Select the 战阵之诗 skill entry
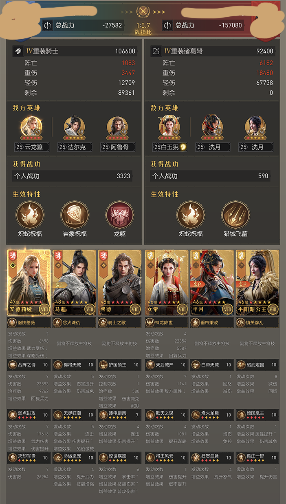The image size is (286, 504). point(29,364)
